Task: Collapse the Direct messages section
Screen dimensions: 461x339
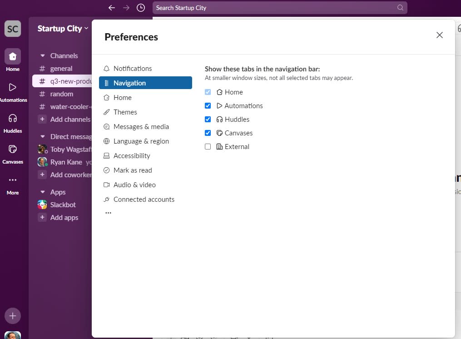Action: (x=43, y=136)
